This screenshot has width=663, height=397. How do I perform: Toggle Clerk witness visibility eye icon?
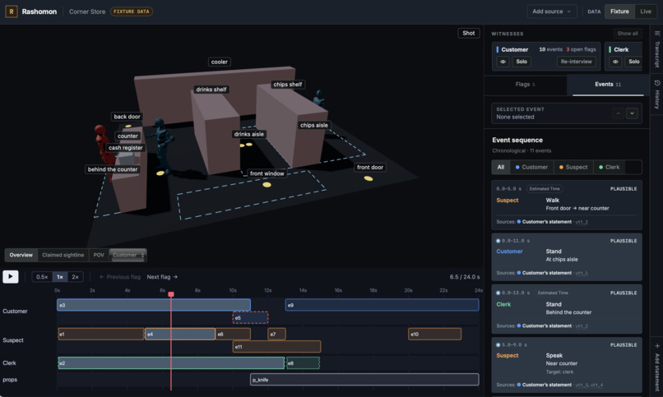[x=615, y=62]
